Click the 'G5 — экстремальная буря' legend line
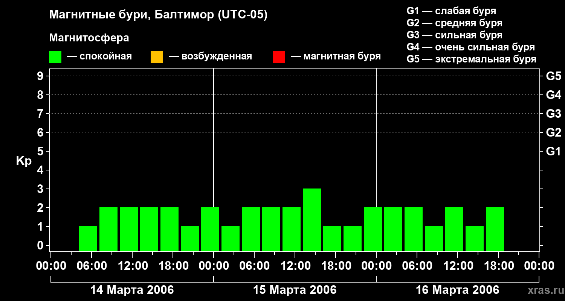 click(x=472, y=59)
